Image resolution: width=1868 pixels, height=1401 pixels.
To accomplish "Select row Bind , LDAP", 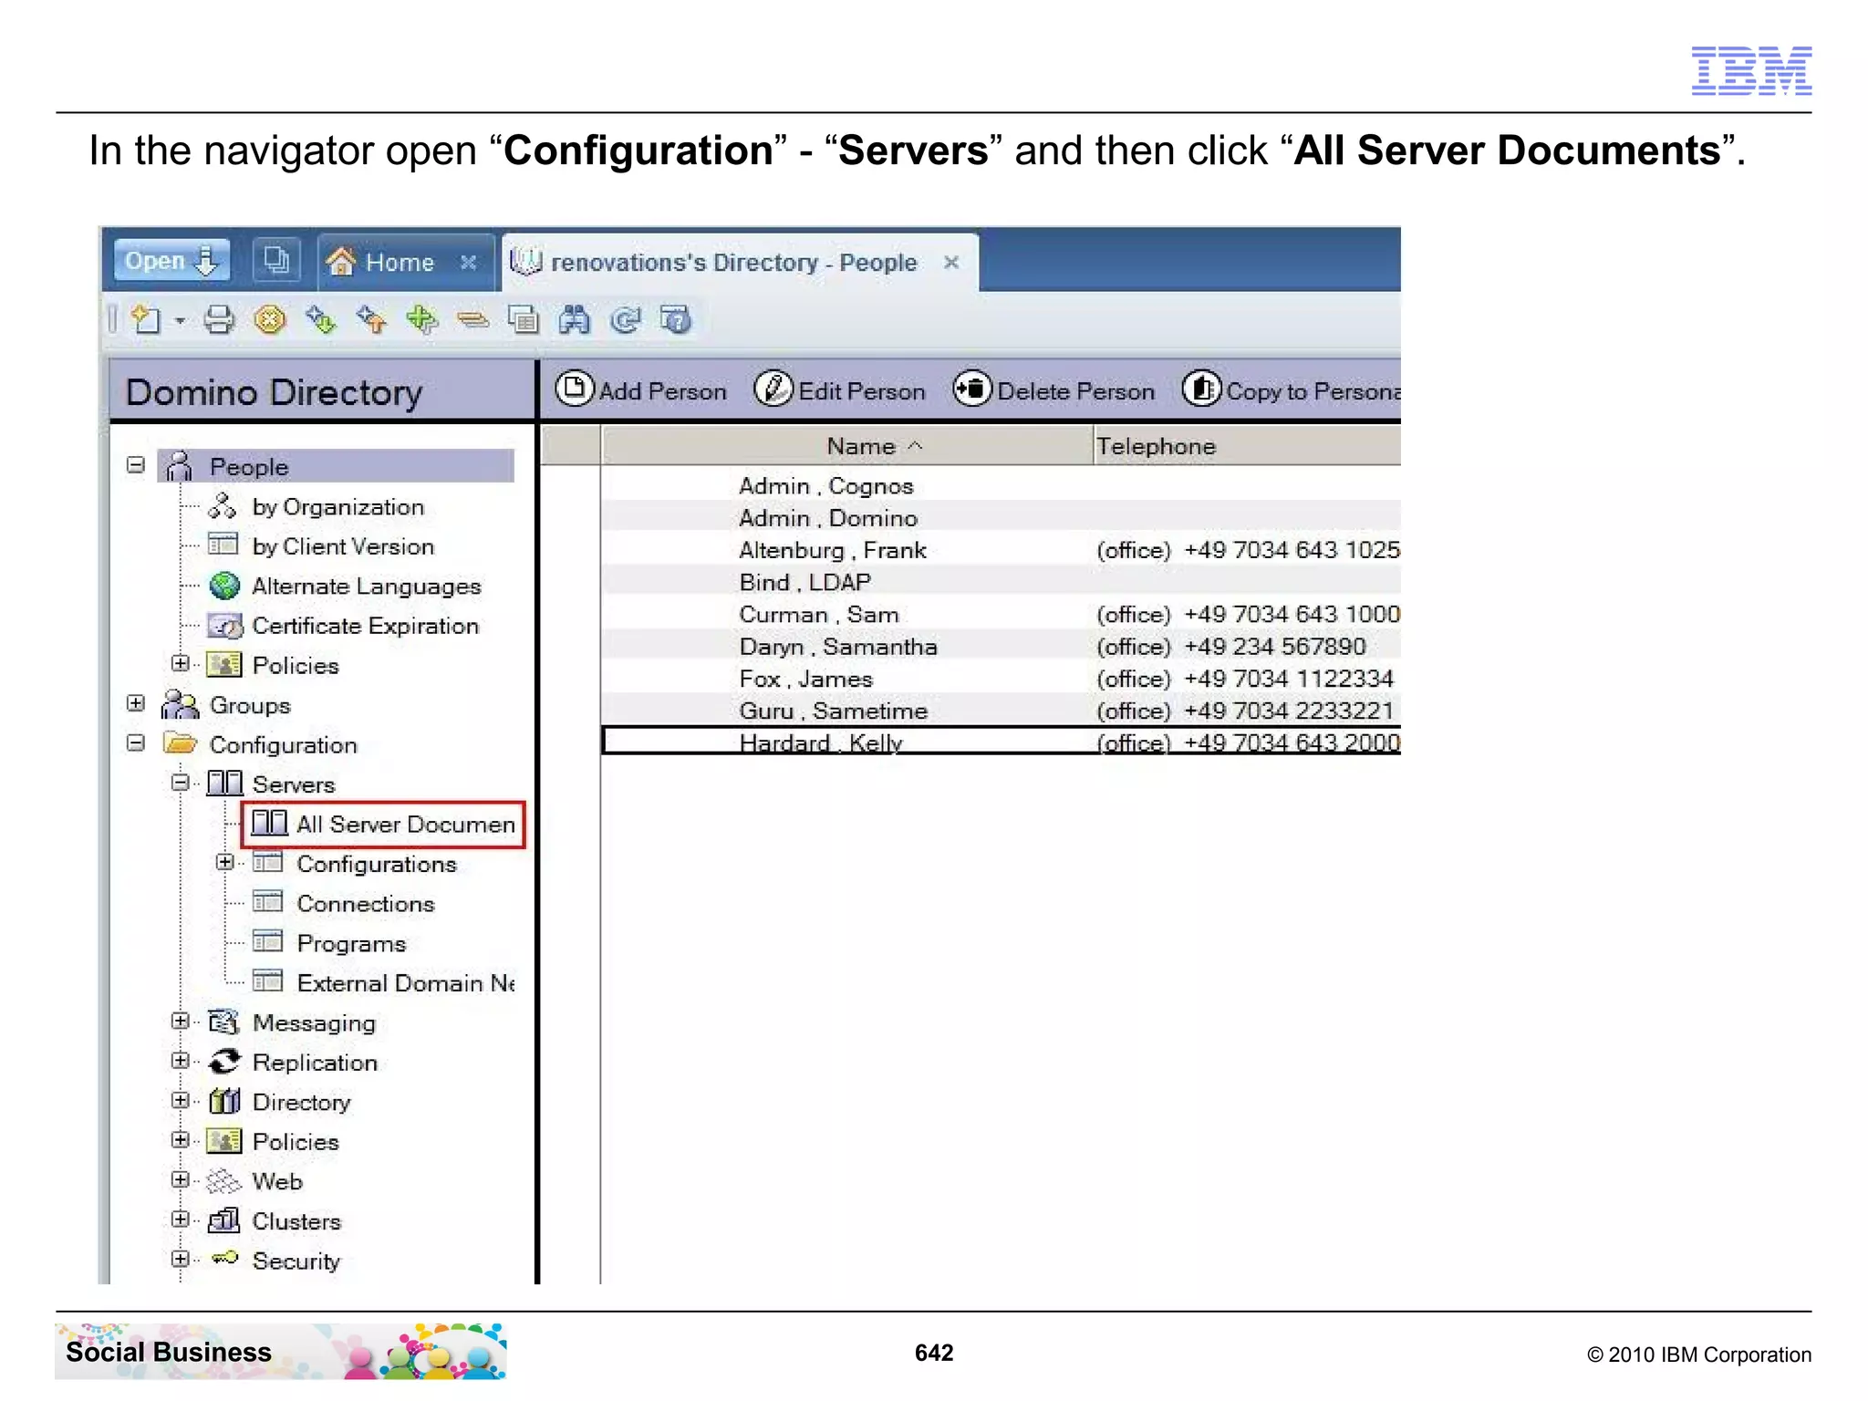I will click(1001, 582).
